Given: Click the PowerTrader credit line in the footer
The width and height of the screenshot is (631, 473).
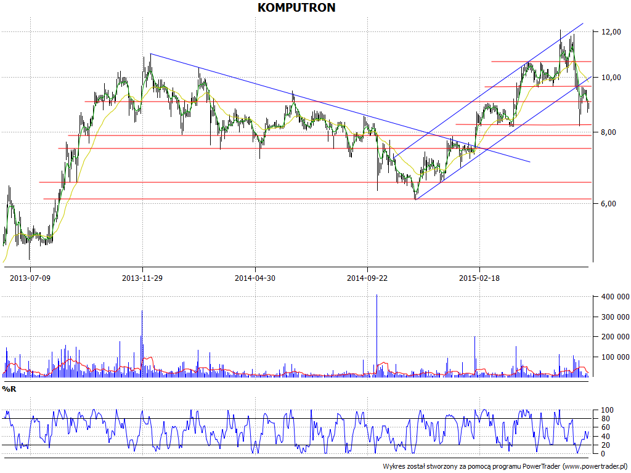Looking at the screenshot, I should tap(506, 467).
